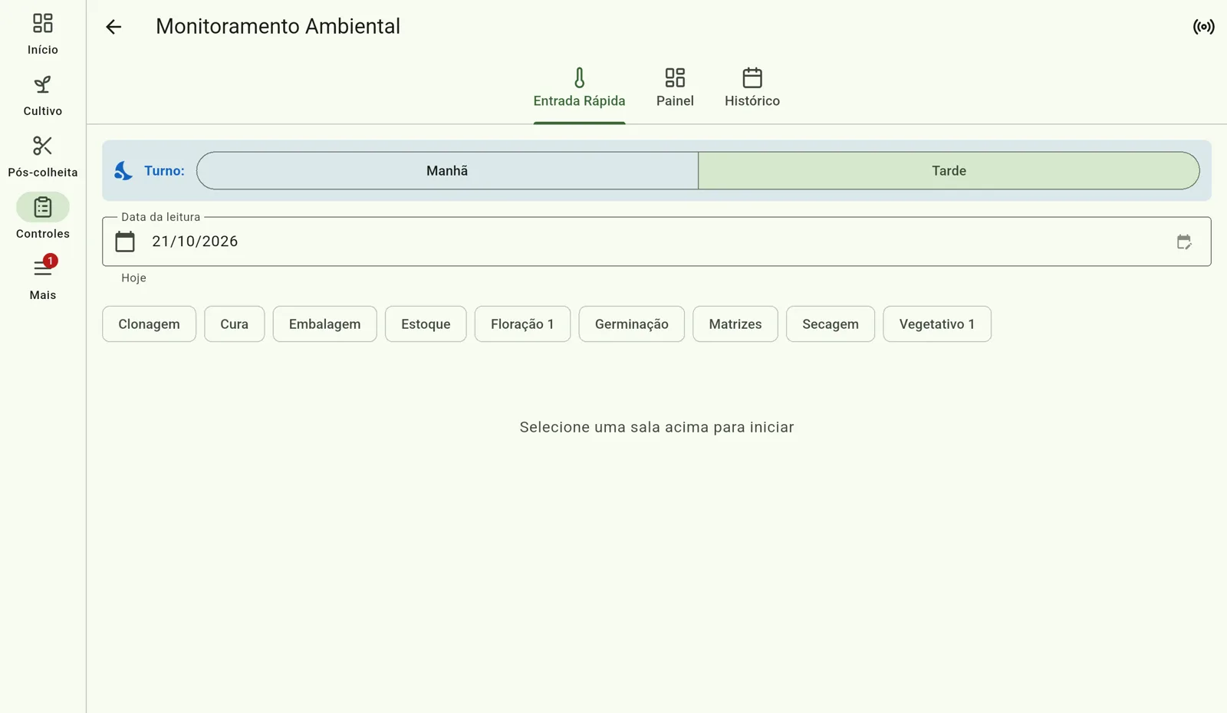Click the moon shift icon

pyautogui.click(x=123, y=170)
